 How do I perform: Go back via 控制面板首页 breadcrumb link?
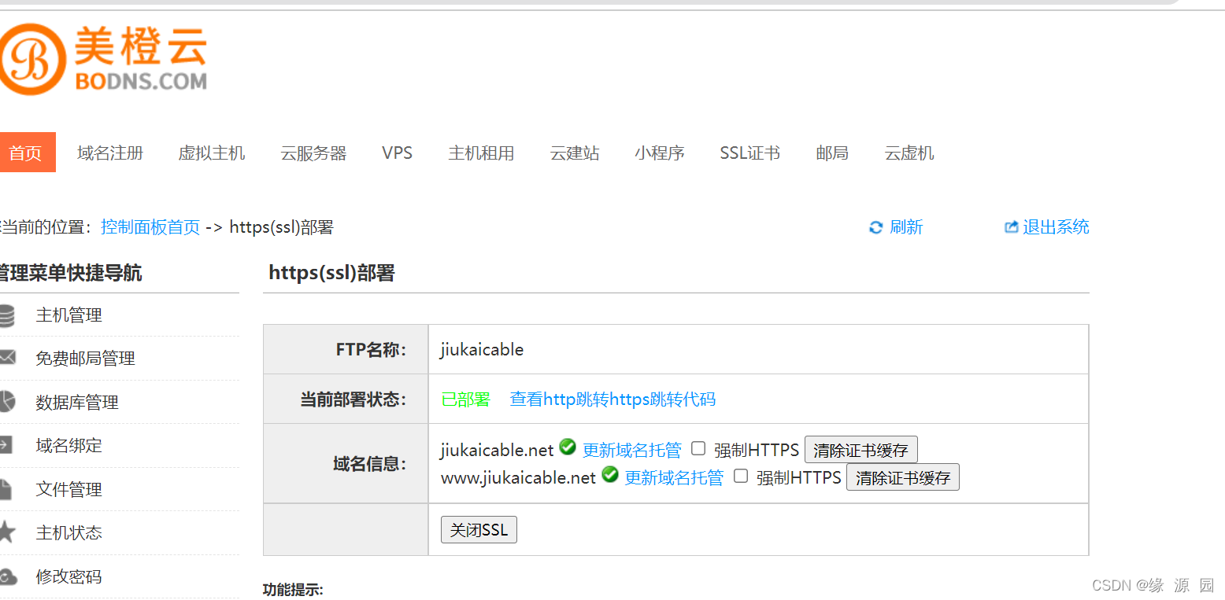click(x=150, y=227)
